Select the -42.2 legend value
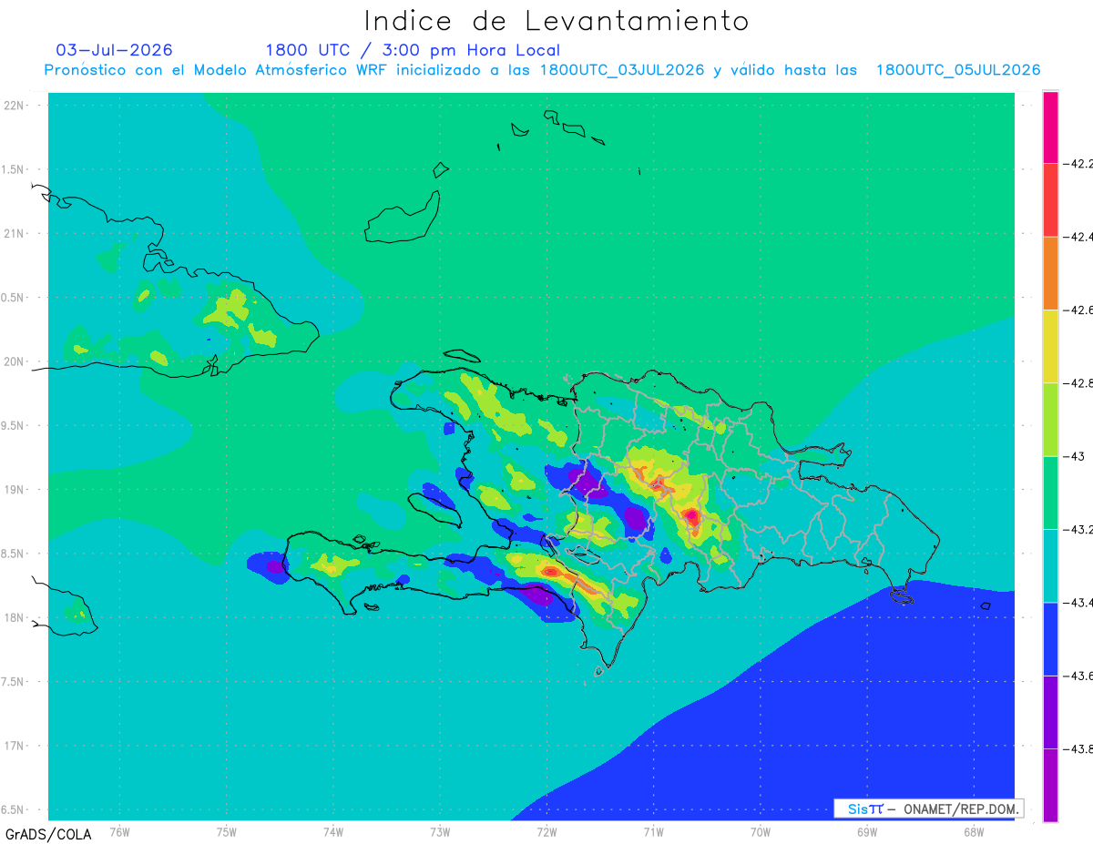Screen dimensions: 1093x844 point(1079,164)
